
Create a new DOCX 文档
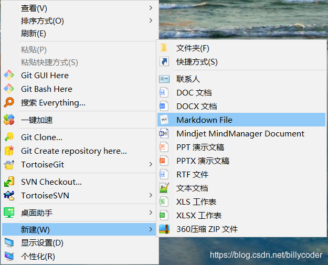pos(241,106)
